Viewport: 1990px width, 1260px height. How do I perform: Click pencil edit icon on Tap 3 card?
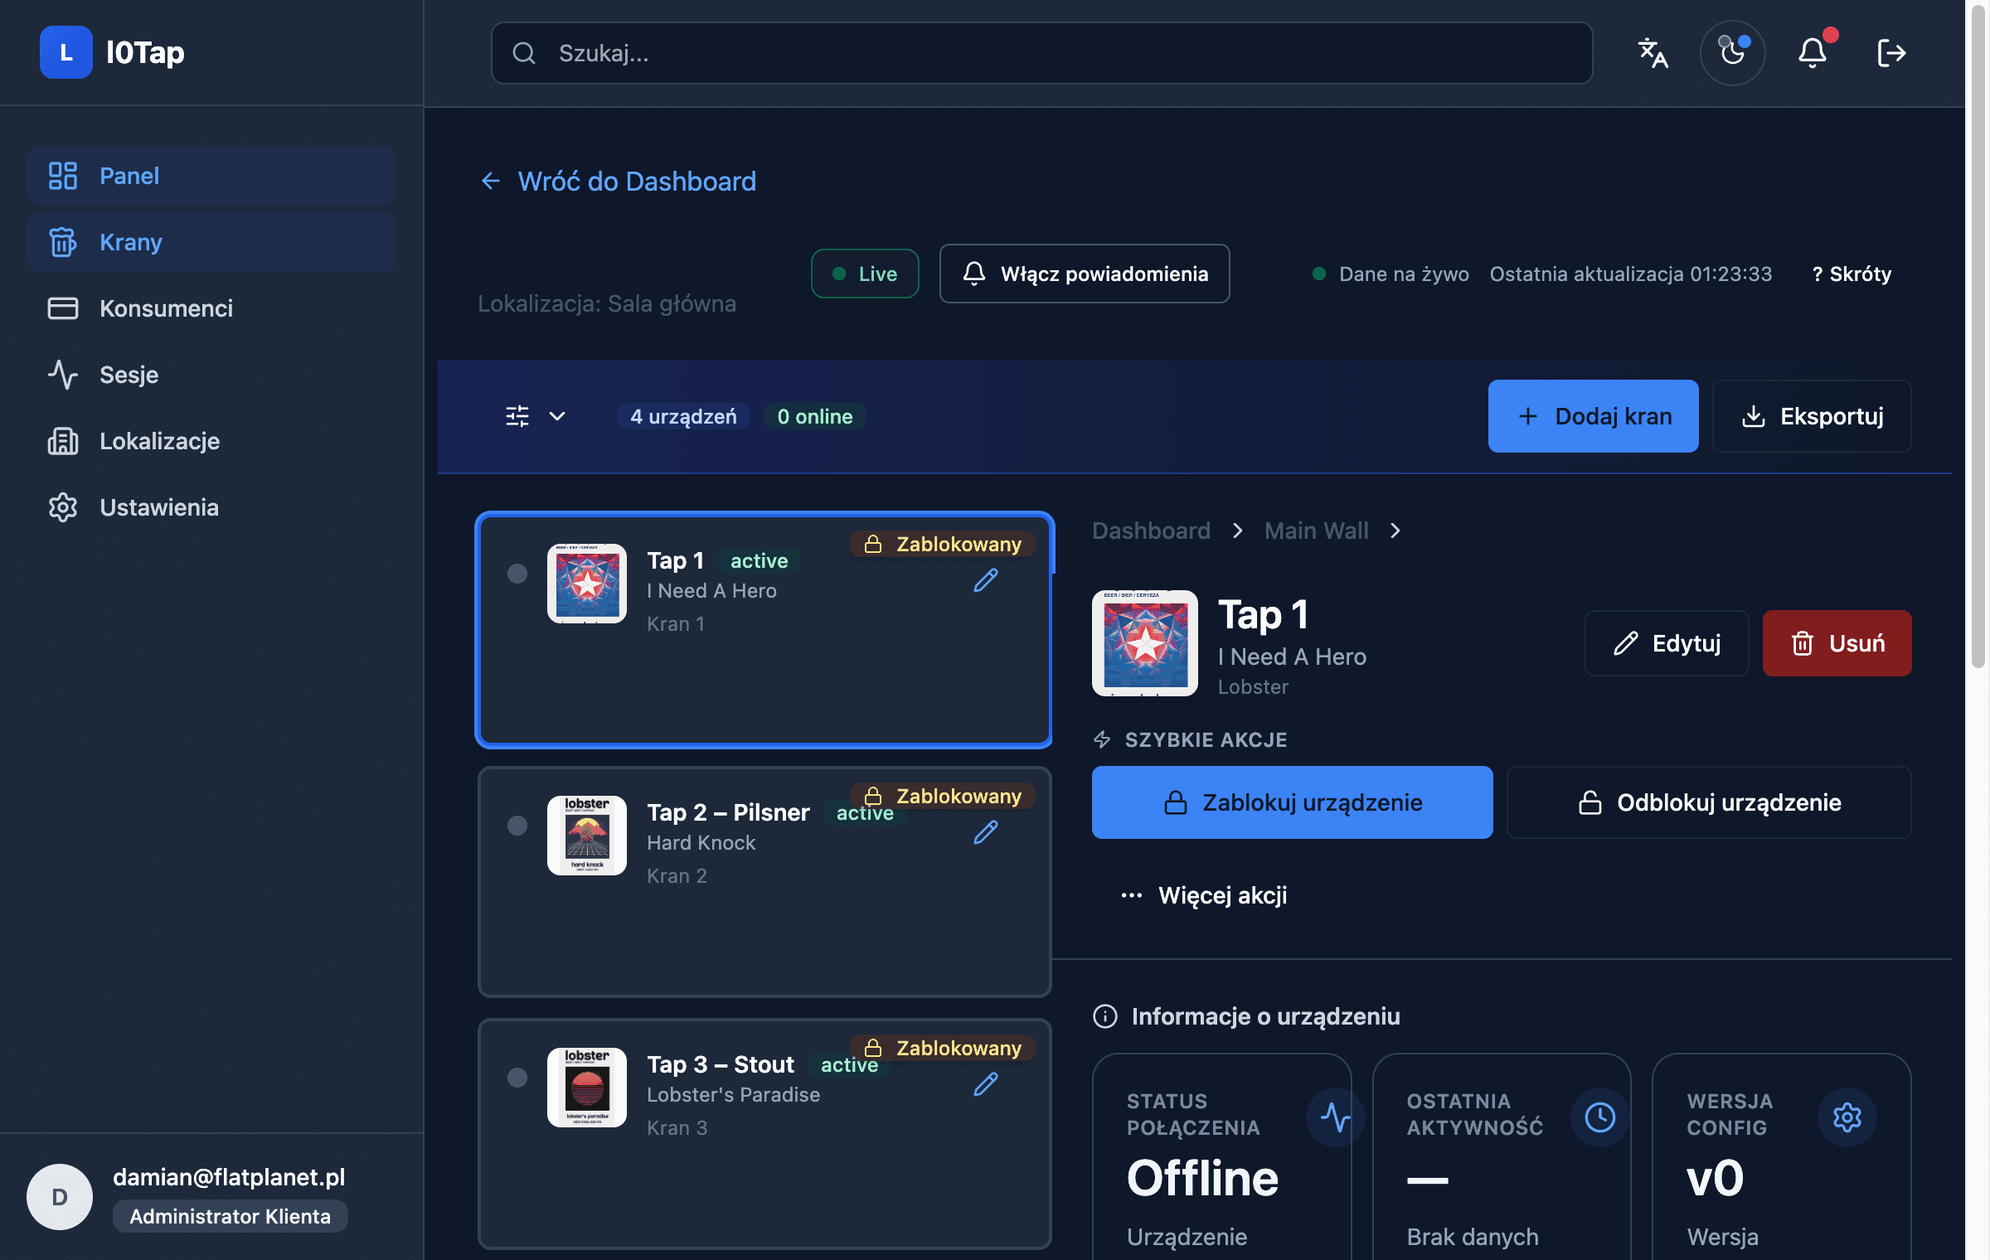985,1084
